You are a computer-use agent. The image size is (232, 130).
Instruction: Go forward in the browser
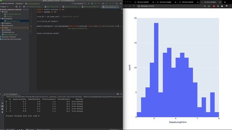click(130, 6)
